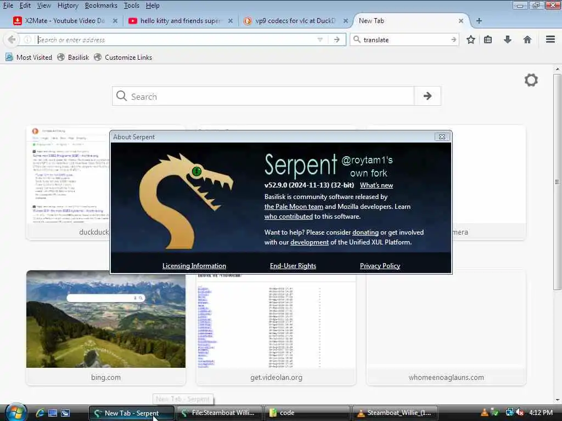Open the File menu
The width and height of the screenshot is (562, 421).
pyautogui.click(x=8, y=5)
